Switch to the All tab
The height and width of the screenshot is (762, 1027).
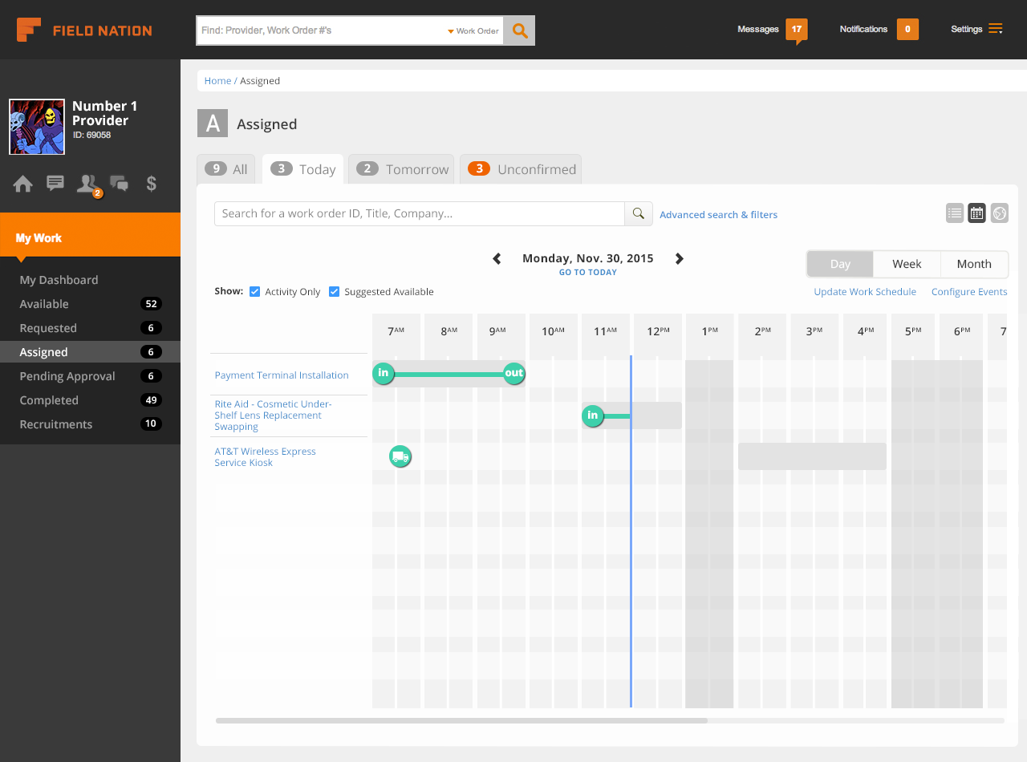[x=226, y=169]
